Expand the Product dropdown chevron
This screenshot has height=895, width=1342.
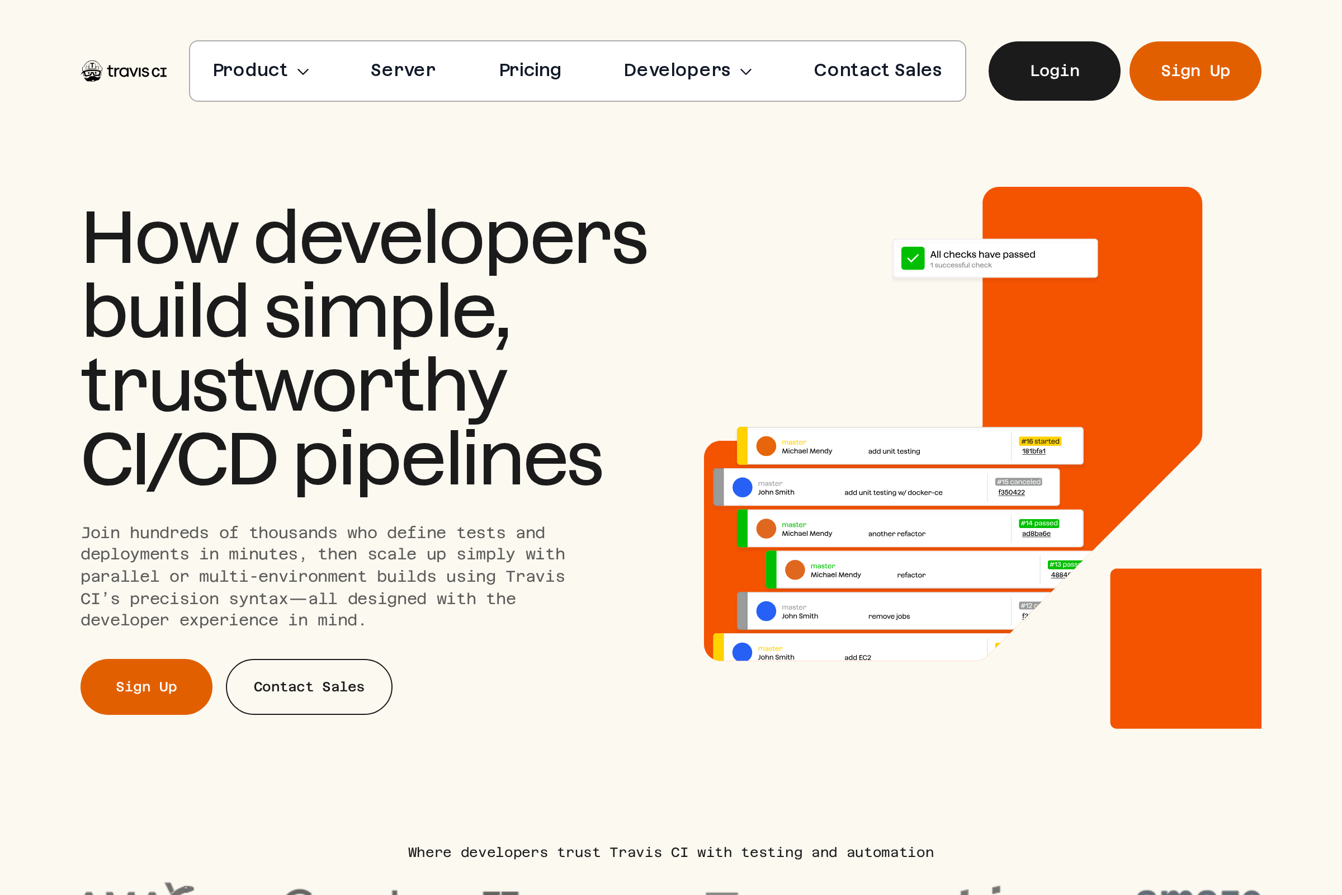[303, 72]
